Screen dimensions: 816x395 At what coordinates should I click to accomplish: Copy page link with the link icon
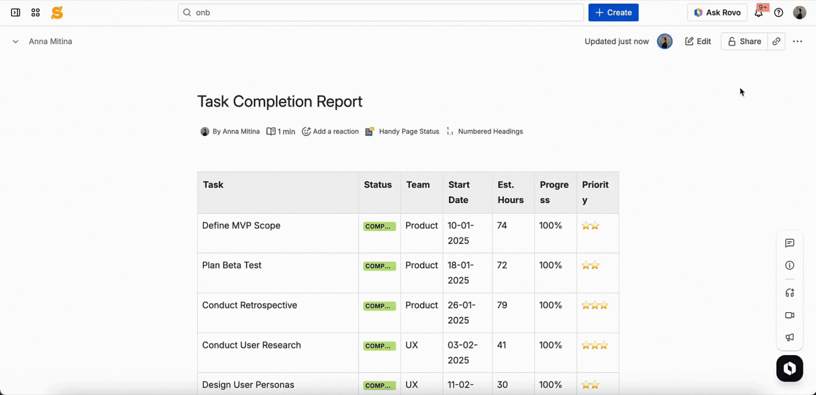776,42
